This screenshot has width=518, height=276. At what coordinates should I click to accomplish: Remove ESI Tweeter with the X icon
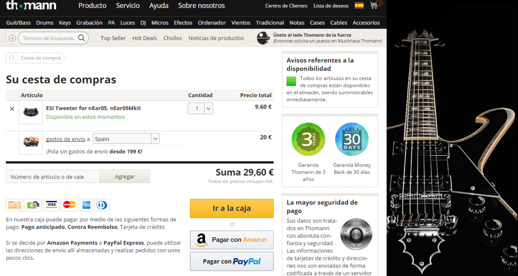click(x=12, y=109)
